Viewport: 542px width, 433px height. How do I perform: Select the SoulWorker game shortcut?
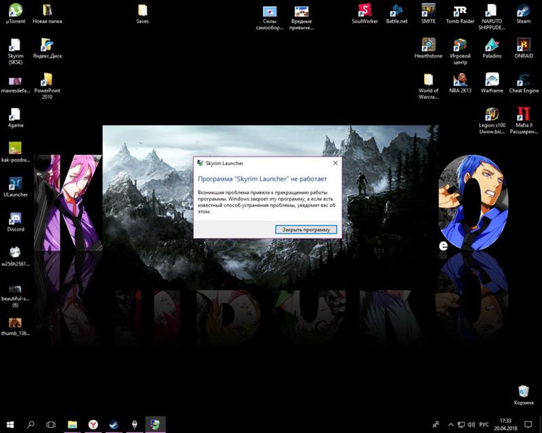coord(364,14)
